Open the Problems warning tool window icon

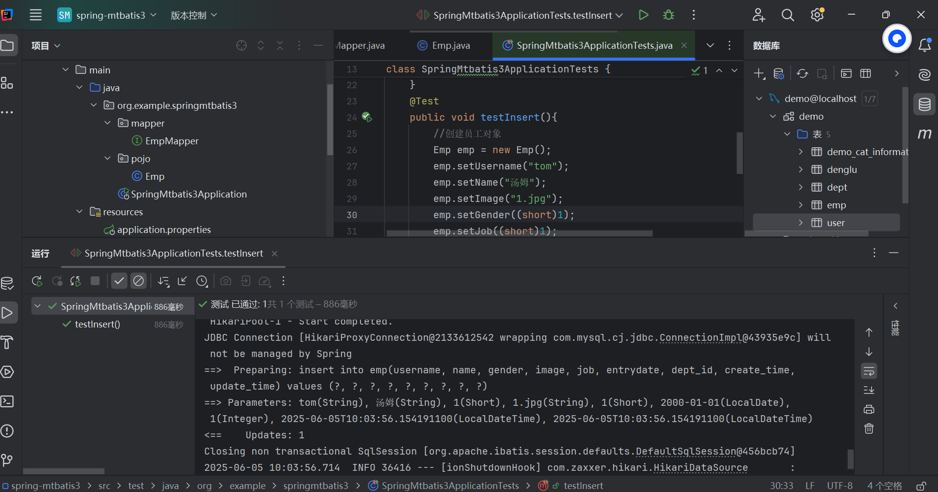click(7, 431)
